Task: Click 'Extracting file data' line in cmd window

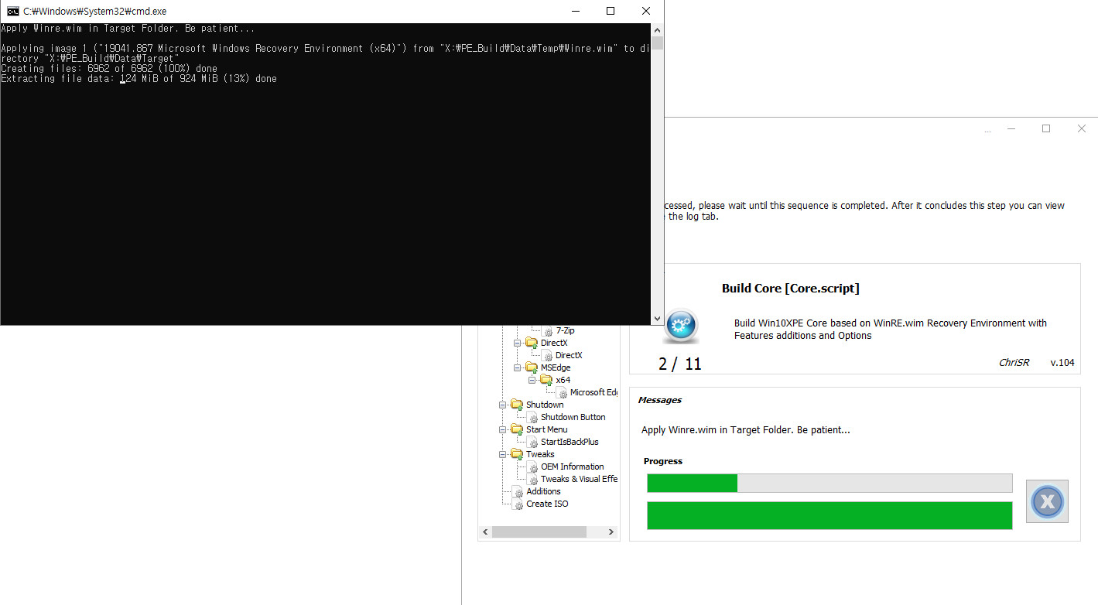Action: click(139, 79)
